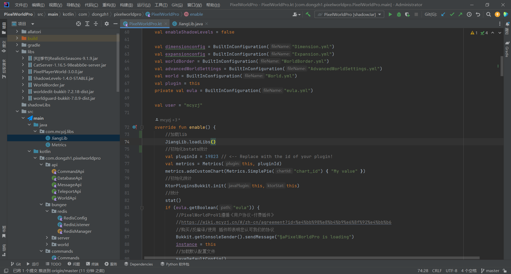Open the TODO tool window
The image size is (511, 274).
point(53,264)
